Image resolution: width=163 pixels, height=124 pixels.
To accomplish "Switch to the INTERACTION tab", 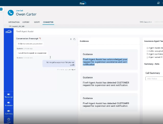I will click(x=14, y=22).
